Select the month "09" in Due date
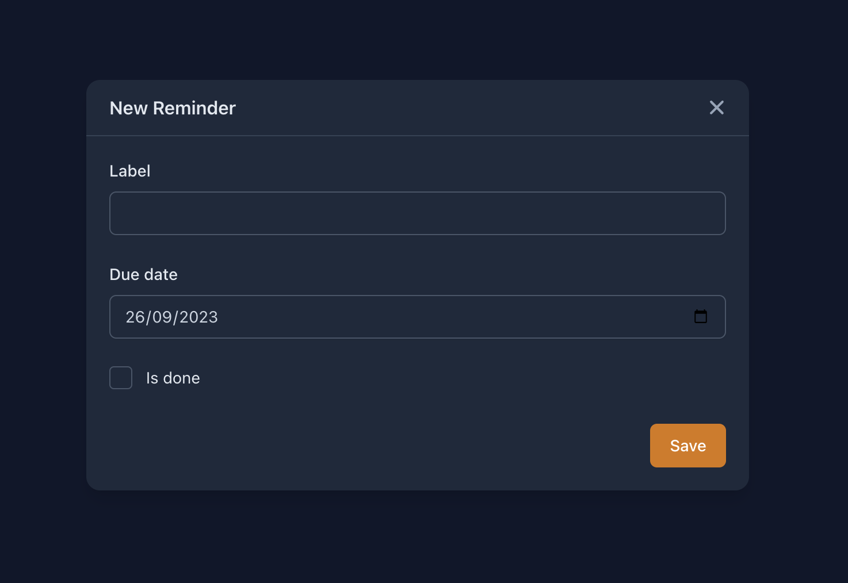848x583 pixels. [162, 317]
